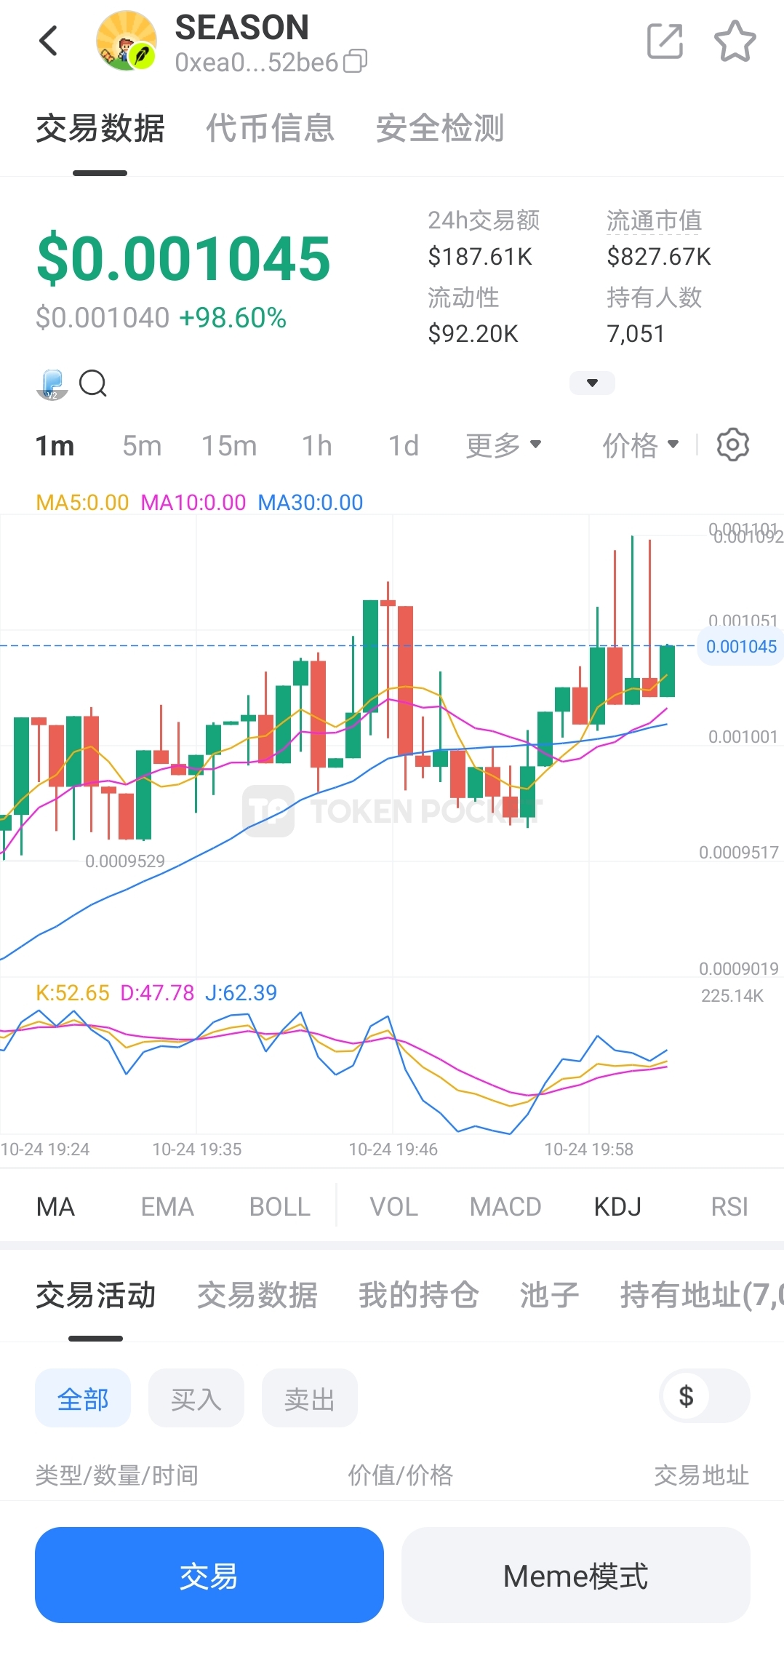This screenshot has width=784, height=1658.
Task: Open the lower 交易数据 tab
Action: 257,1295
